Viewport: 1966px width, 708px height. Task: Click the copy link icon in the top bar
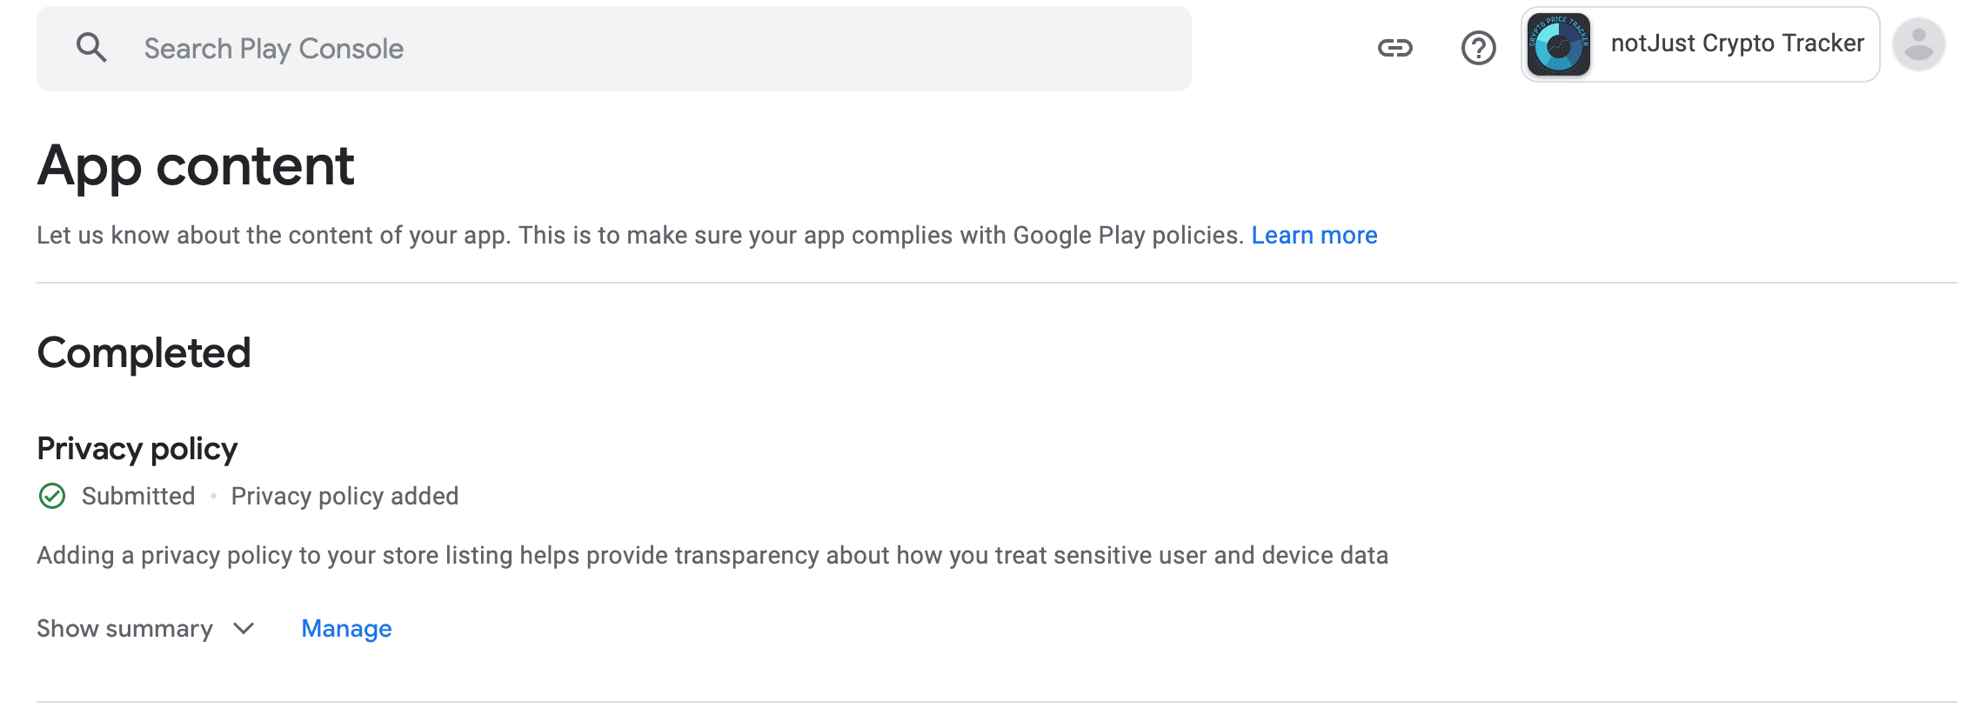1395,48
